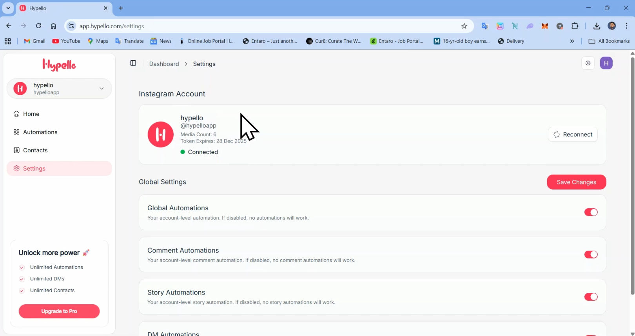Switch theme with the sun icon

[588, 63]
